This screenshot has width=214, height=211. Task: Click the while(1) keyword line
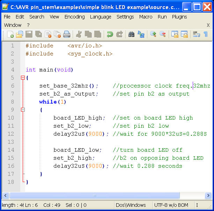(53, 102)
